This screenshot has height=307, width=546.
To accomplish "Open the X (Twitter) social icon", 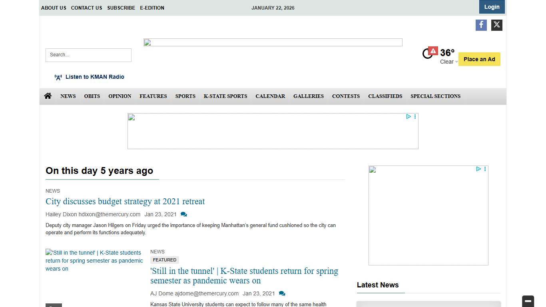I will coord(496,25).
